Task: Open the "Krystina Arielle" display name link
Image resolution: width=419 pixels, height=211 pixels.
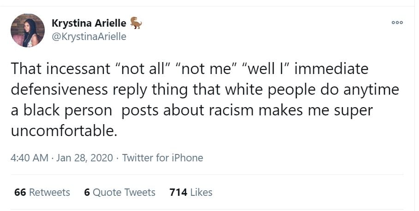Action: (89, 24)
